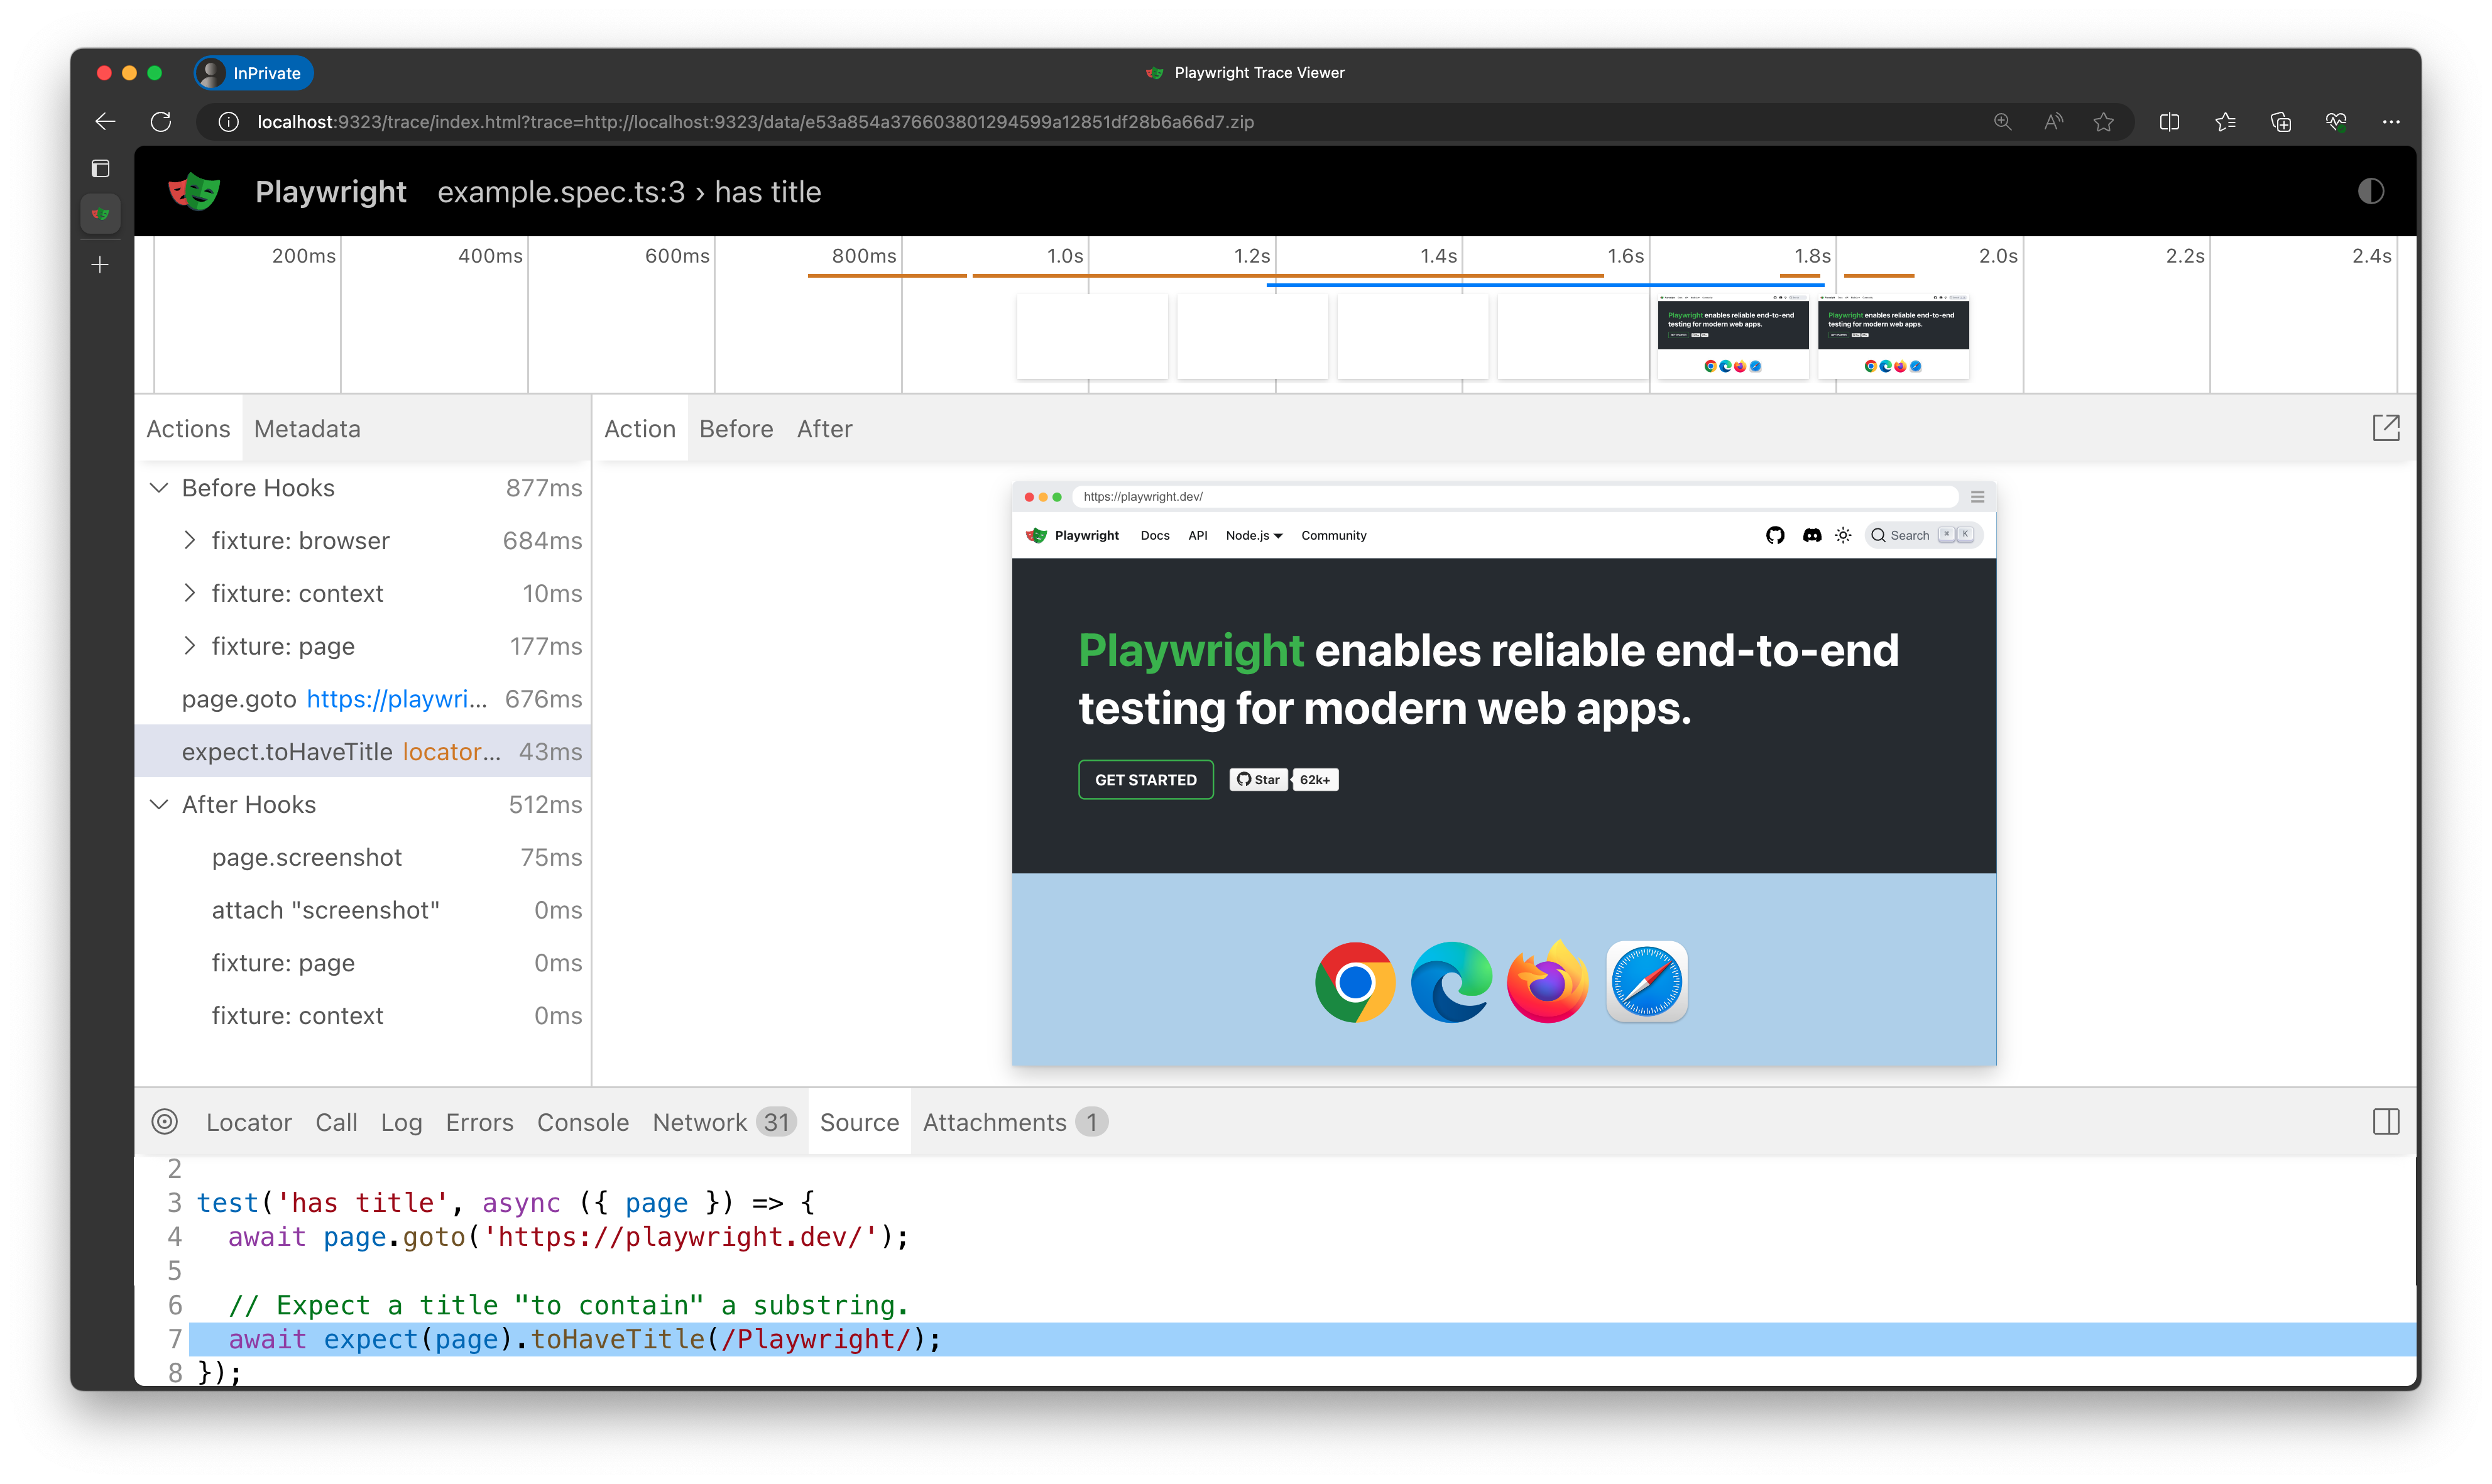Toggle the sun theme switch in snapshot page
The image size is (2492, 1484).
(x=1843, y=535)
